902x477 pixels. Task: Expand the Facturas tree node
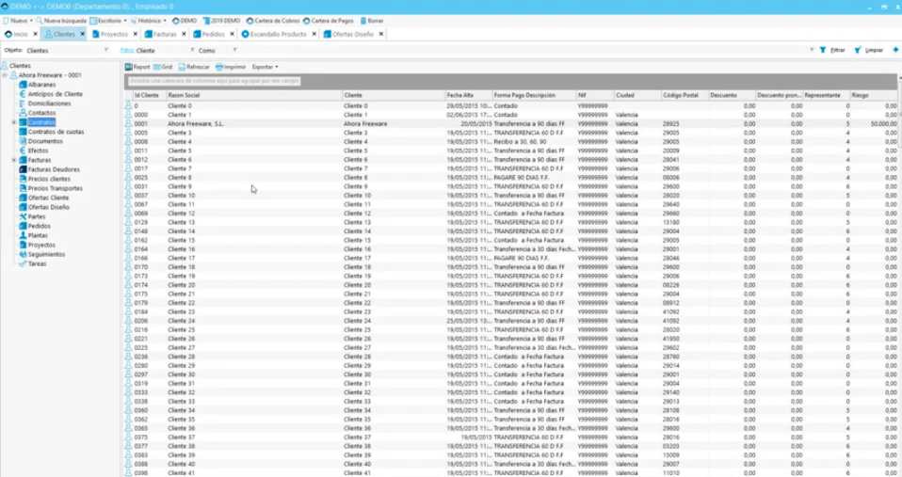(13, 160)
